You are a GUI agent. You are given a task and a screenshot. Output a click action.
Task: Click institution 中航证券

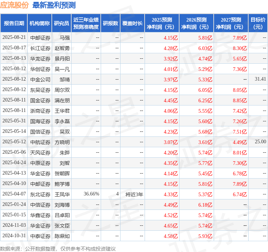(x=40, y=142)
